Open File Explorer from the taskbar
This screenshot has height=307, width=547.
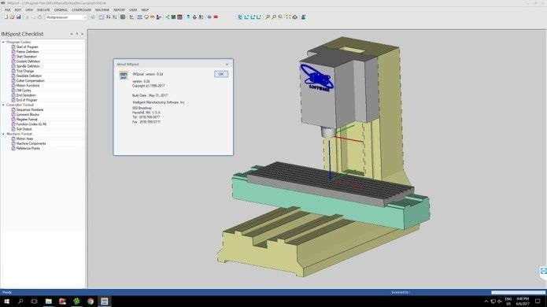click(49, 301)
